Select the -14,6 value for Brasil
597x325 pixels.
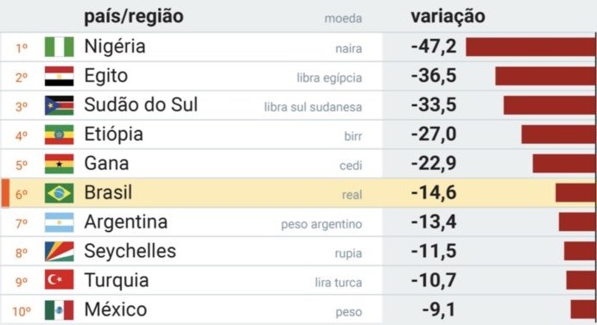click(x=434, y=193)
